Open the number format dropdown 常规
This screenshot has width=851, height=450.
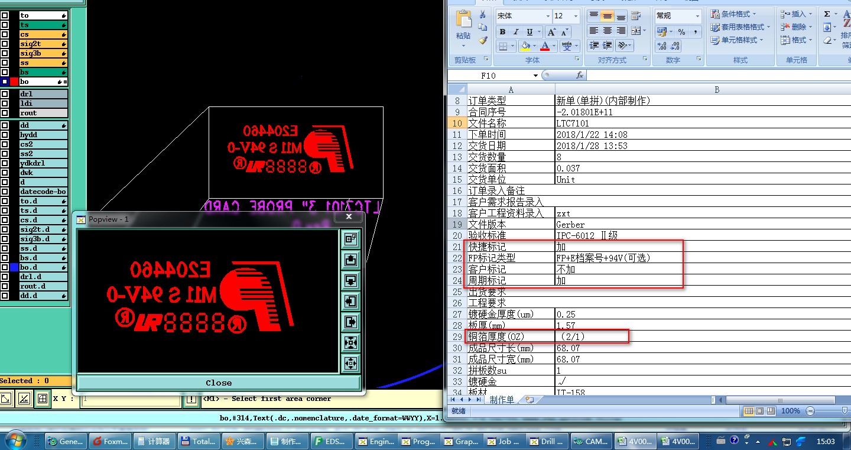[x=697, y=16]
